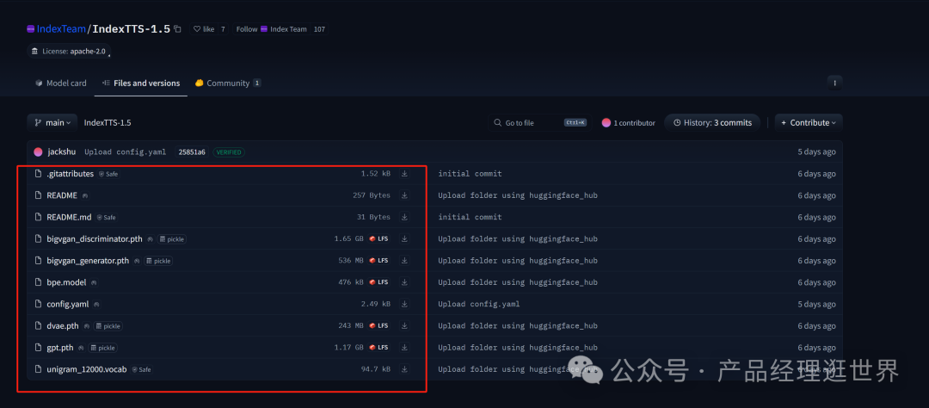Click pickle badge for bigvgan_generator.pth
This screenshot has height=408, width=929.
pyautogui.click(x=159, y=260)
